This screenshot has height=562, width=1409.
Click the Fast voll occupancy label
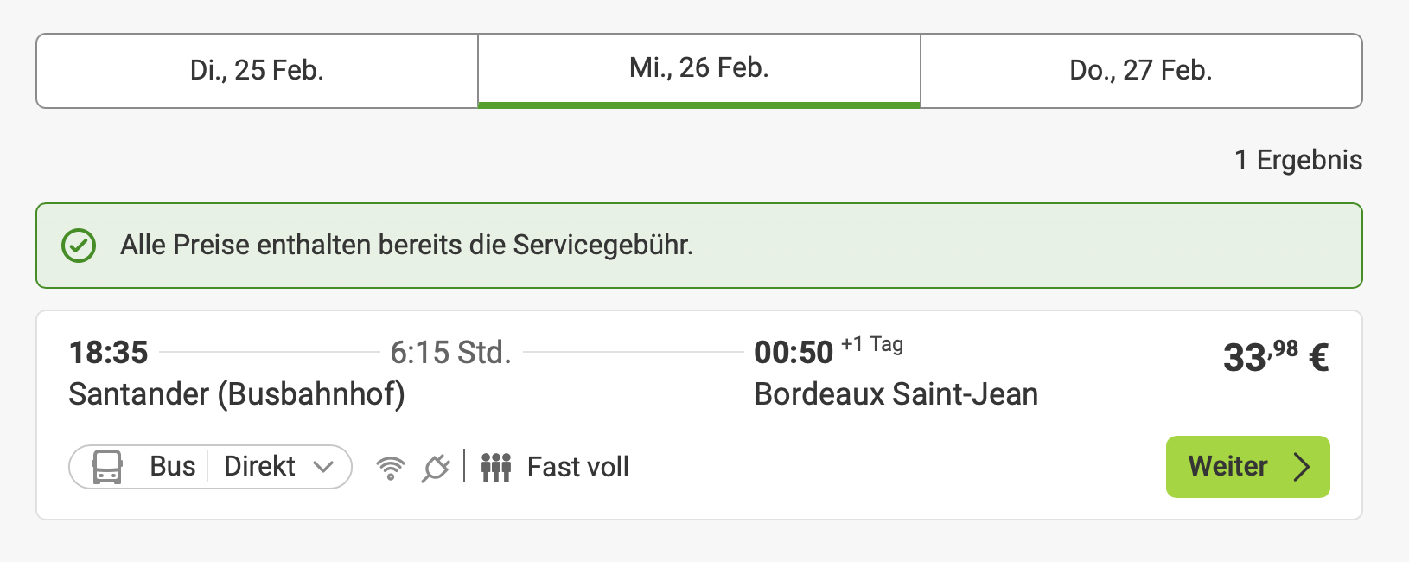coord(577,468)
